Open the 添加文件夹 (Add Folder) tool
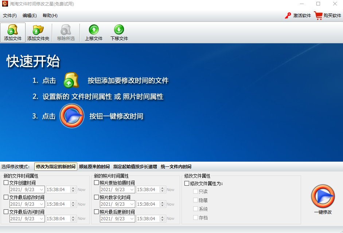The image size is (343, 233). pyautogui.click(x=38, y=32)
